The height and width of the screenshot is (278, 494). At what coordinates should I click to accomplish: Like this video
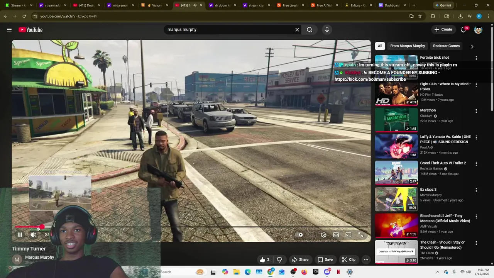click(265, 259)
